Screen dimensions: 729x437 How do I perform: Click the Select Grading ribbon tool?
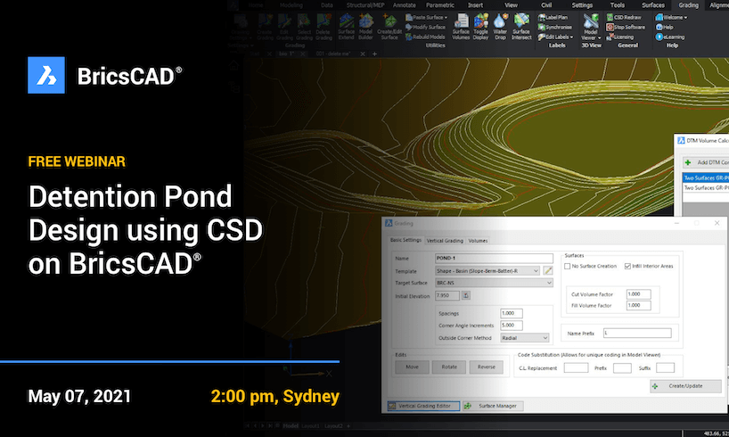click(x=304, y=27)
